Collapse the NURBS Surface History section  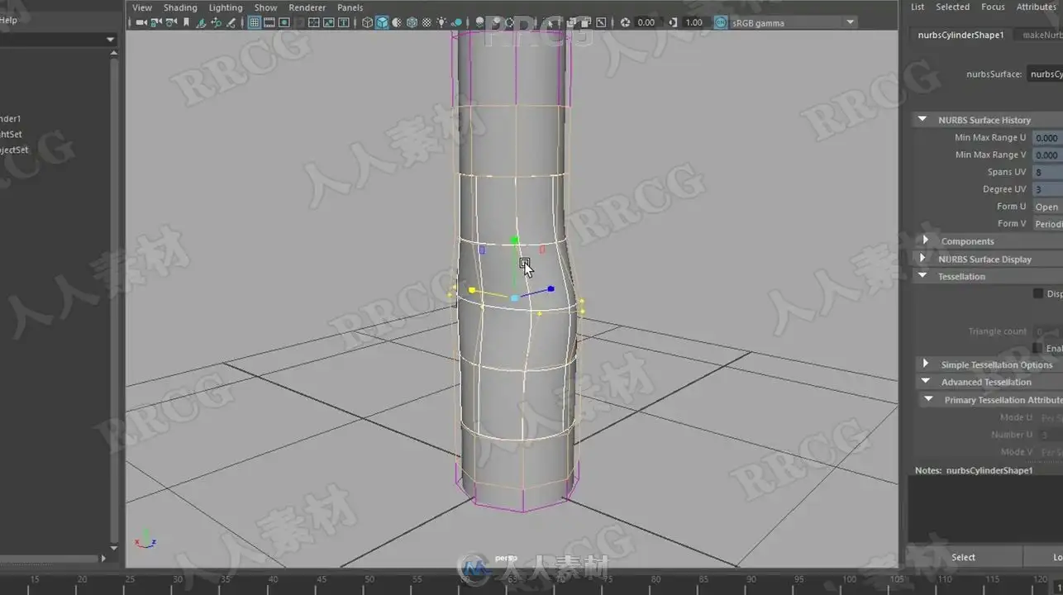(x=922, y=120)
